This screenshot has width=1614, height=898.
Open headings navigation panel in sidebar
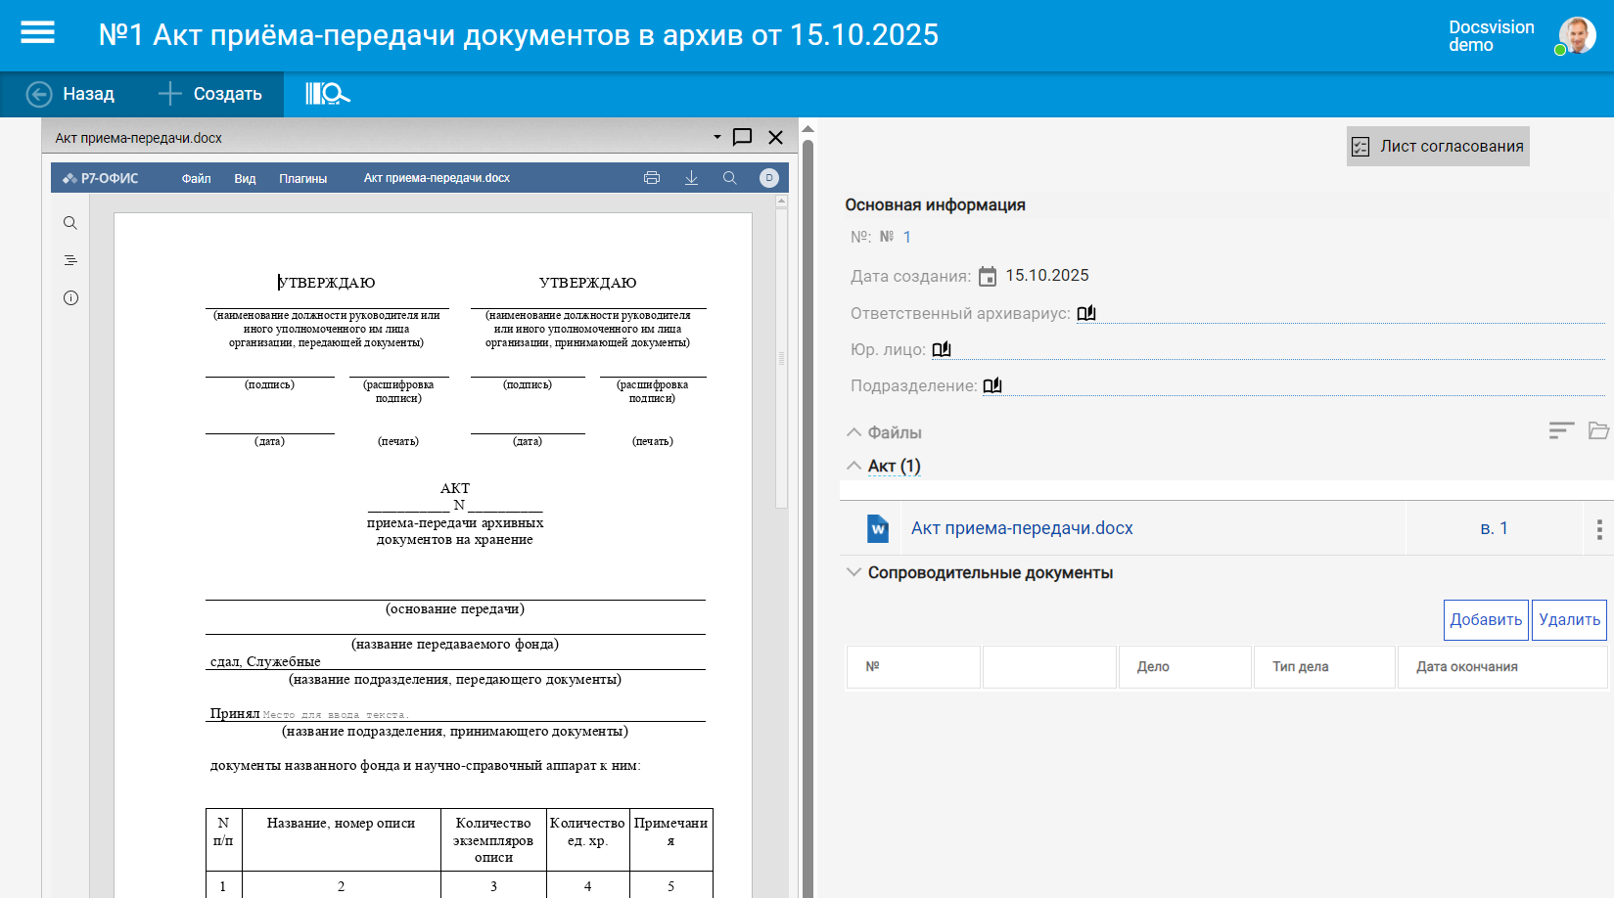pos(70,260)
